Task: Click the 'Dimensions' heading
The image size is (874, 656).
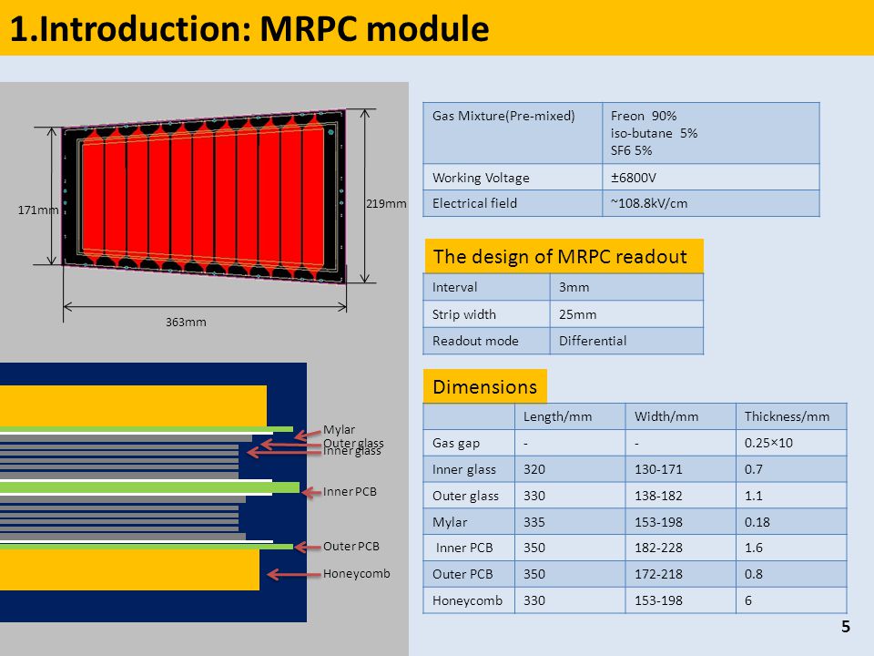Action: click(x=485, y=387)
